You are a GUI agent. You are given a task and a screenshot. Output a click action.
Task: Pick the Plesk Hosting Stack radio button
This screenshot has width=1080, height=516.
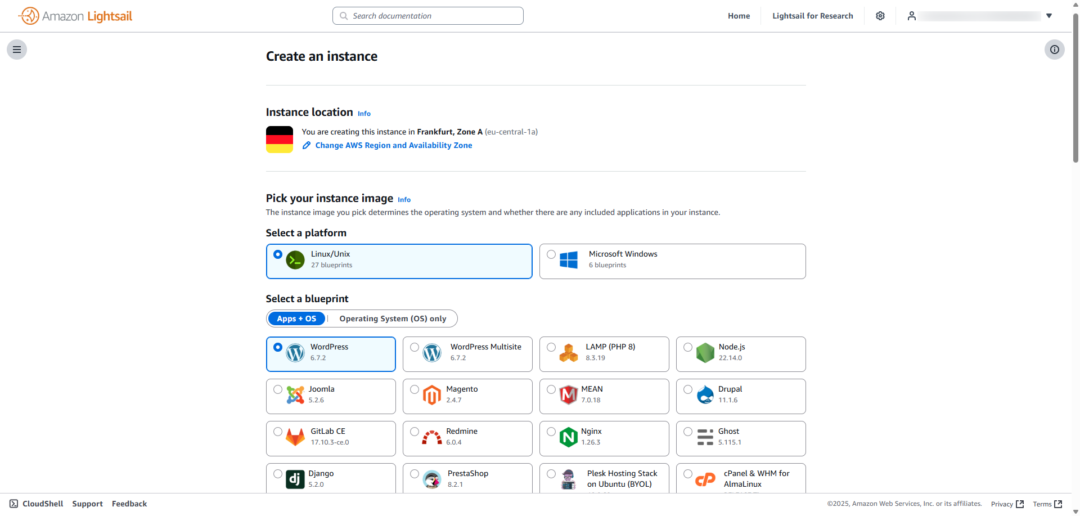pyautogui.click(x=551, y=474)
